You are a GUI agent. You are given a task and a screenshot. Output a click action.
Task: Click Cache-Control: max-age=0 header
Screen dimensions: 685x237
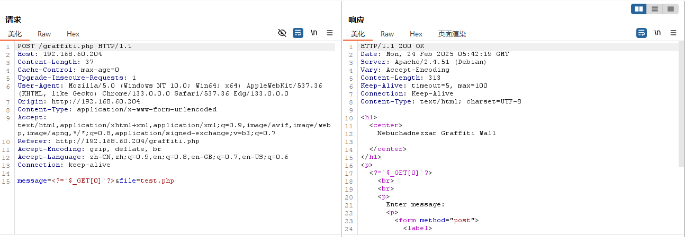coord(68,70)
